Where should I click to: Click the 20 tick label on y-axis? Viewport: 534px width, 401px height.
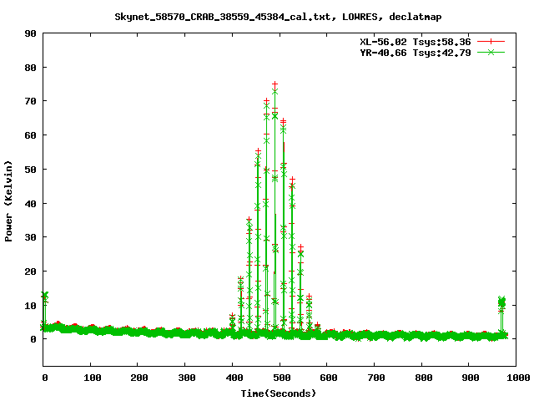pyautogui.click(x=30, y=272)
